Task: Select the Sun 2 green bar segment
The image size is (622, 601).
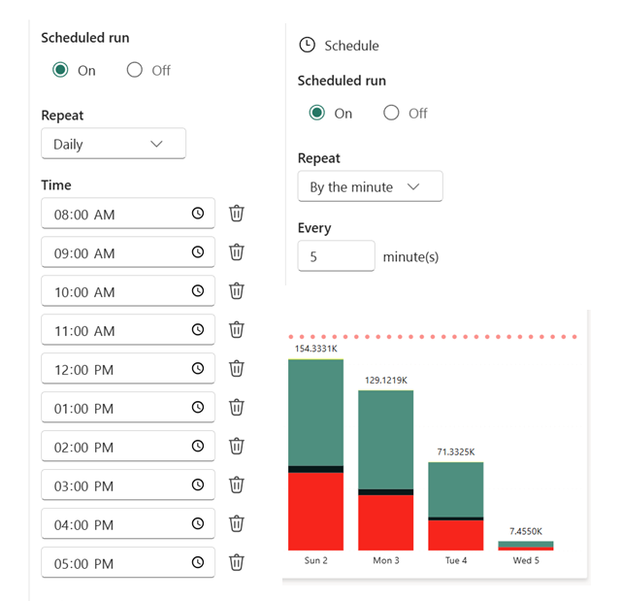Action: tap(315, 413)
